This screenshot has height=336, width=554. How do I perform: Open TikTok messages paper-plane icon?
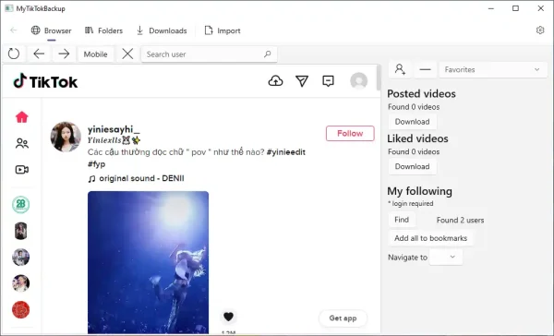tap(302, 81)
